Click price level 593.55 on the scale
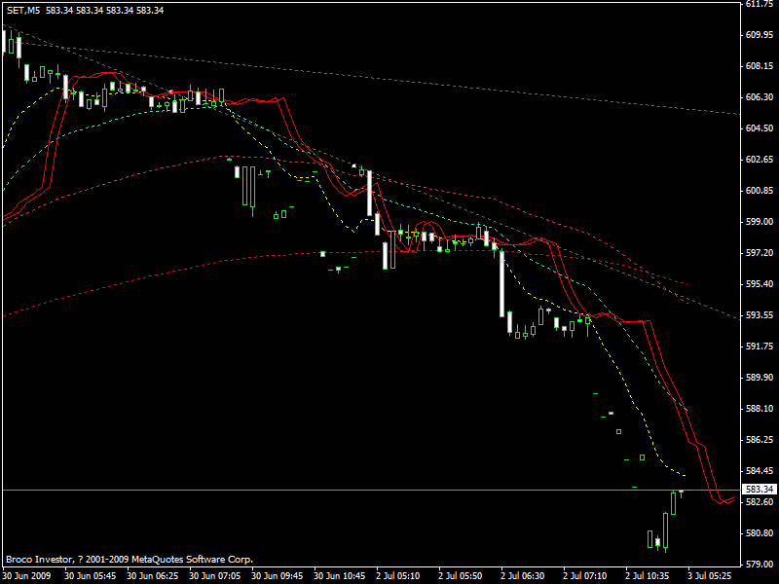This screenshot has width=779, height=584. (760, 315)
